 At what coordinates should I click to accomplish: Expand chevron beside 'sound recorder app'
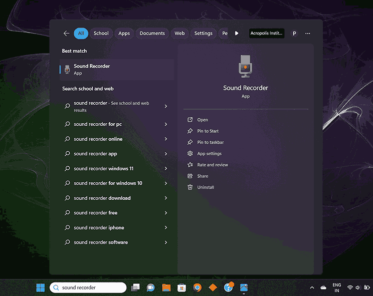click(166, 154)
